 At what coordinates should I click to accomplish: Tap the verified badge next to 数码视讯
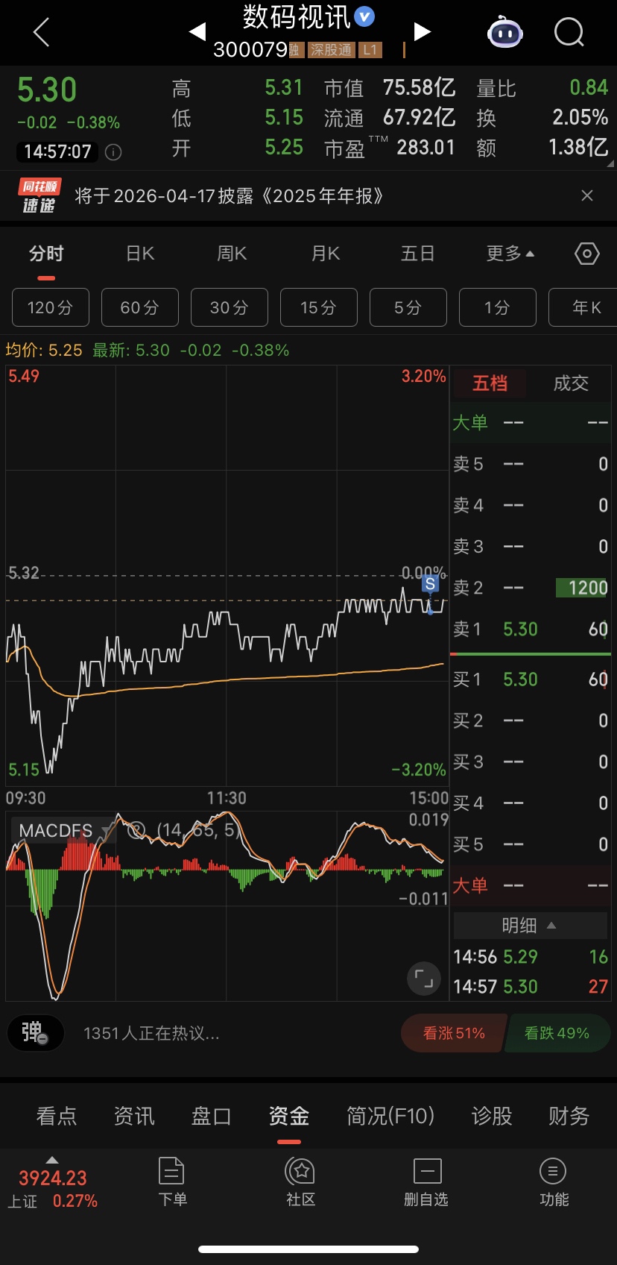click(x=364, y=16)
